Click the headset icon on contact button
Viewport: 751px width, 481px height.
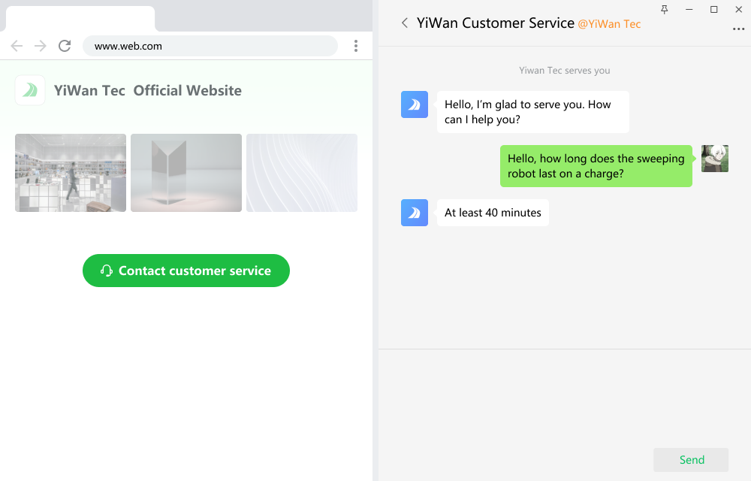(x=107, y=271)
